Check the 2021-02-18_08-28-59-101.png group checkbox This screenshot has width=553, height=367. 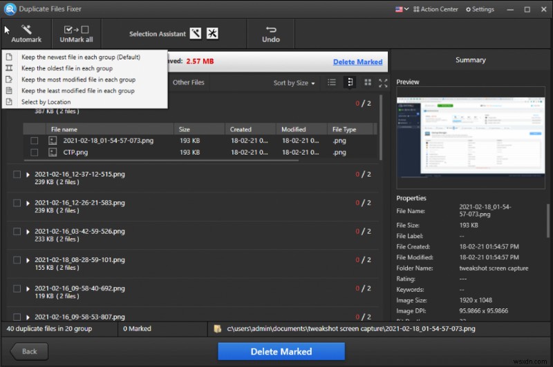tap(17, 260)
